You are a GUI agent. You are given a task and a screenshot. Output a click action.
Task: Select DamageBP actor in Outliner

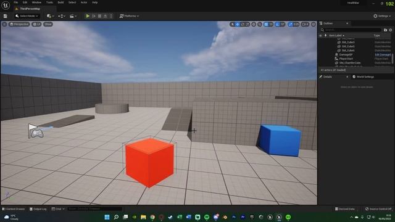pos(346,55)
